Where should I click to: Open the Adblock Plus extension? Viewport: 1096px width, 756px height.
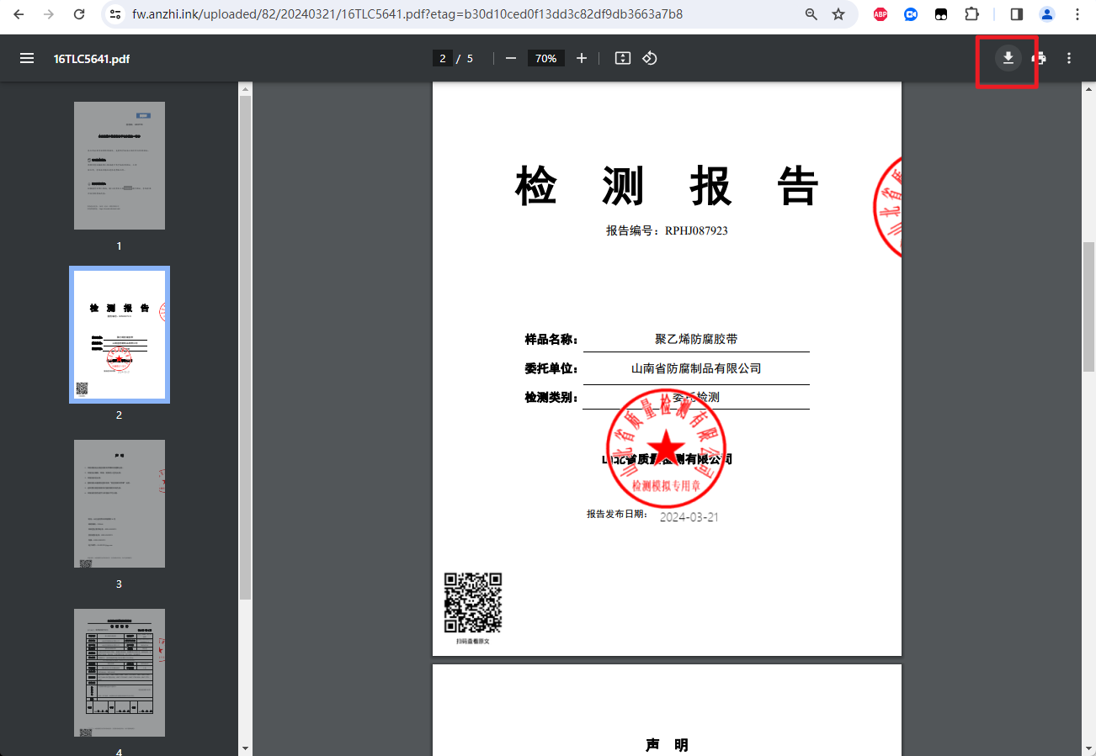pyautogui.click(x=880, y=14)
